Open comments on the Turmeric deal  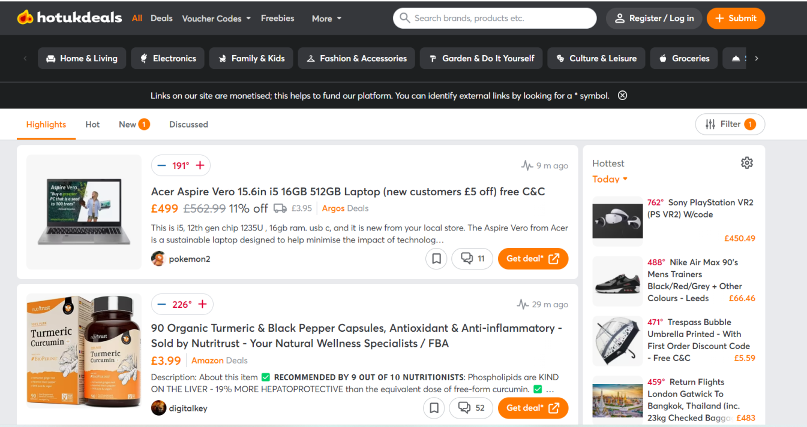point(471,408)
